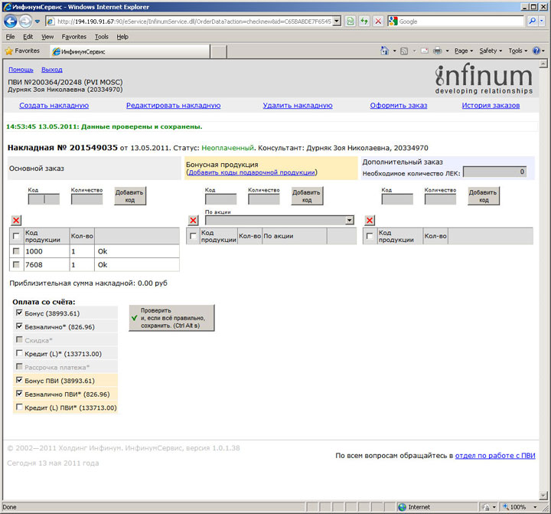Click the Read mail icon
Viewport: 551px width, 514px height.
click(x=425, y=51)
